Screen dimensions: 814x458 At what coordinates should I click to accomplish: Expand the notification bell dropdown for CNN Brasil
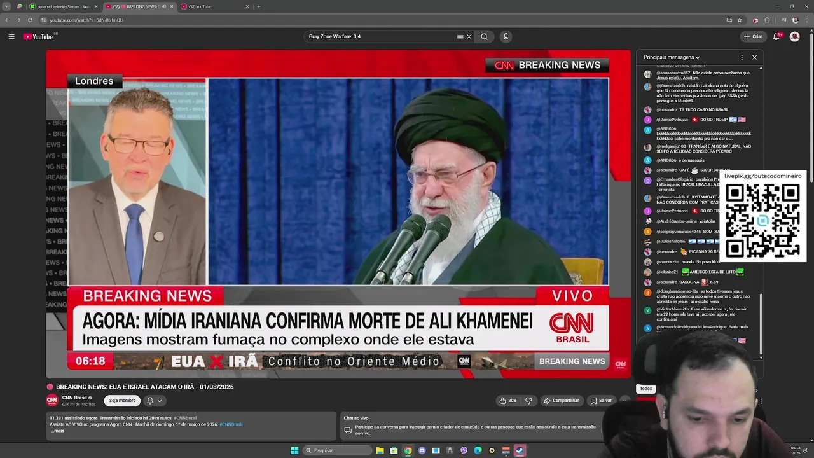pos(155,401)
